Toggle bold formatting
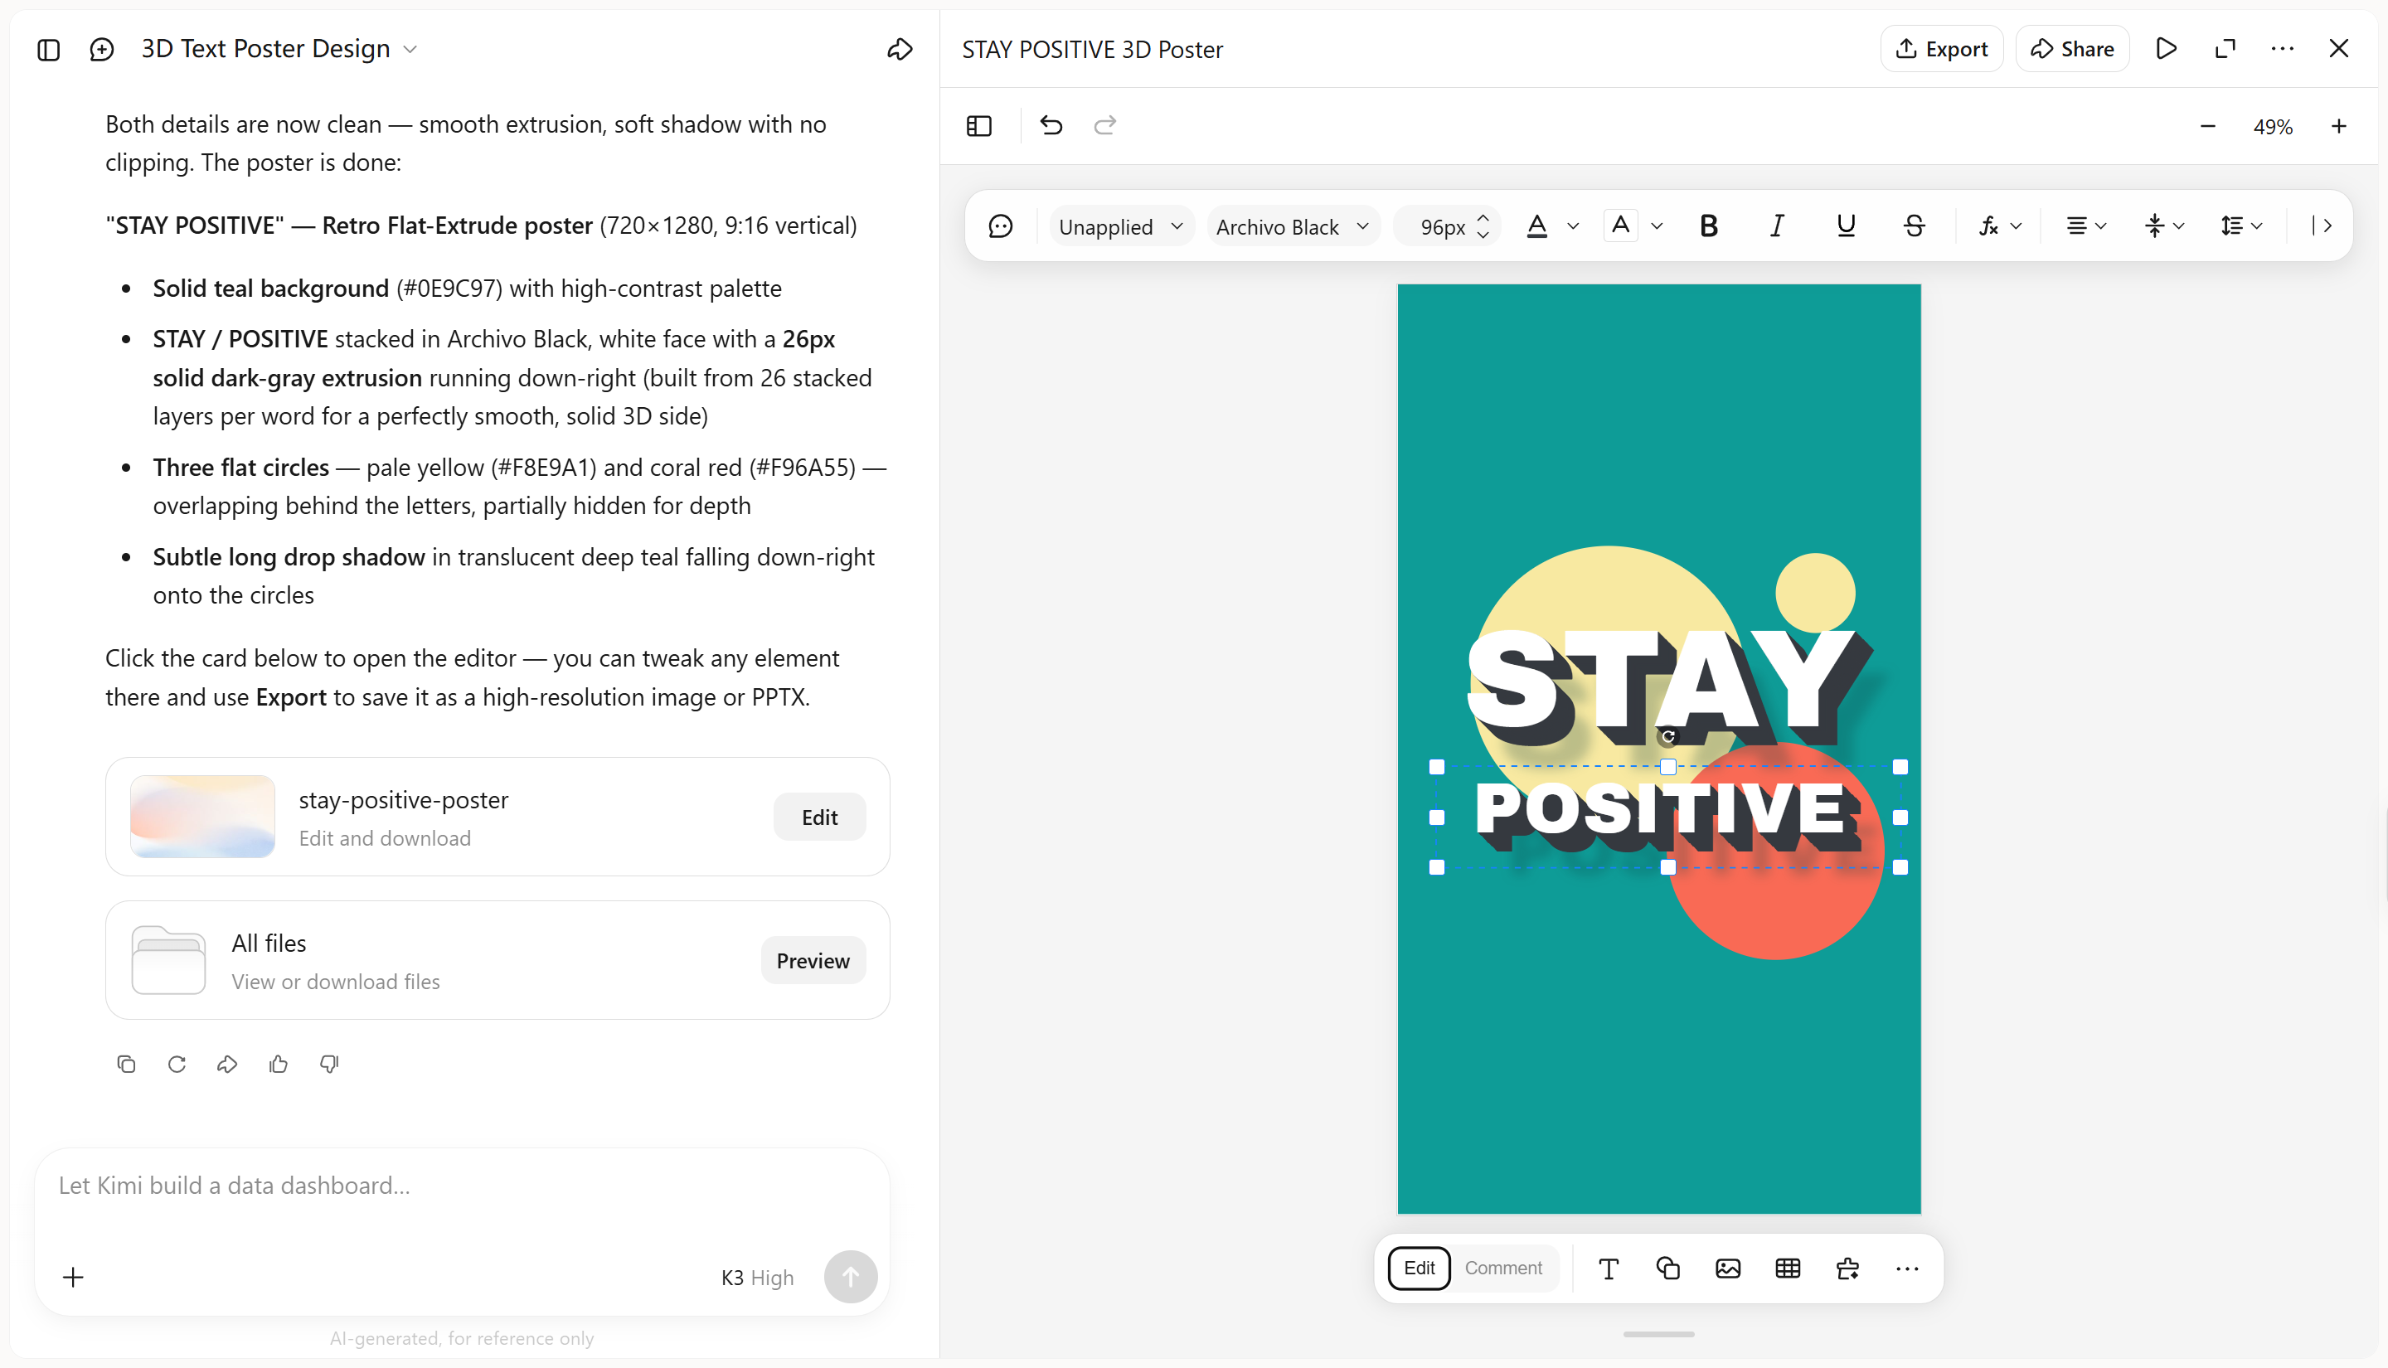 coord(1709,226)
